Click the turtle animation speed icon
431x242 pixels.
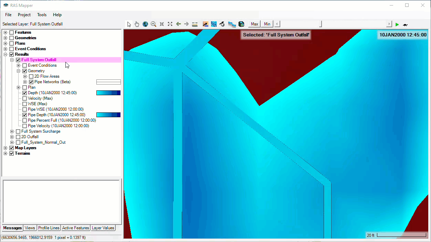click(x=406, y=25)
